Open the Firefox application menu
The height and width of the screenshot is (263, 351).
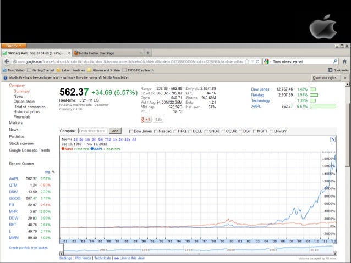14,46
